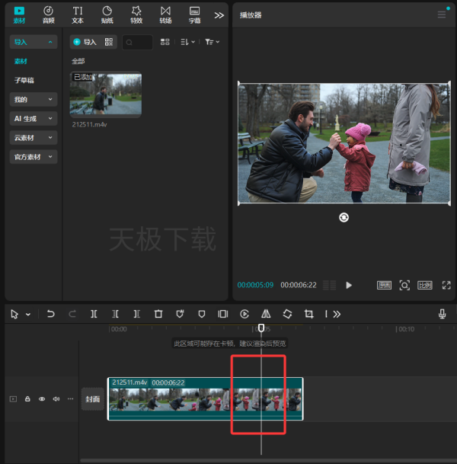Open the 文本 text tab
The image size is (457, 464).
78,15
